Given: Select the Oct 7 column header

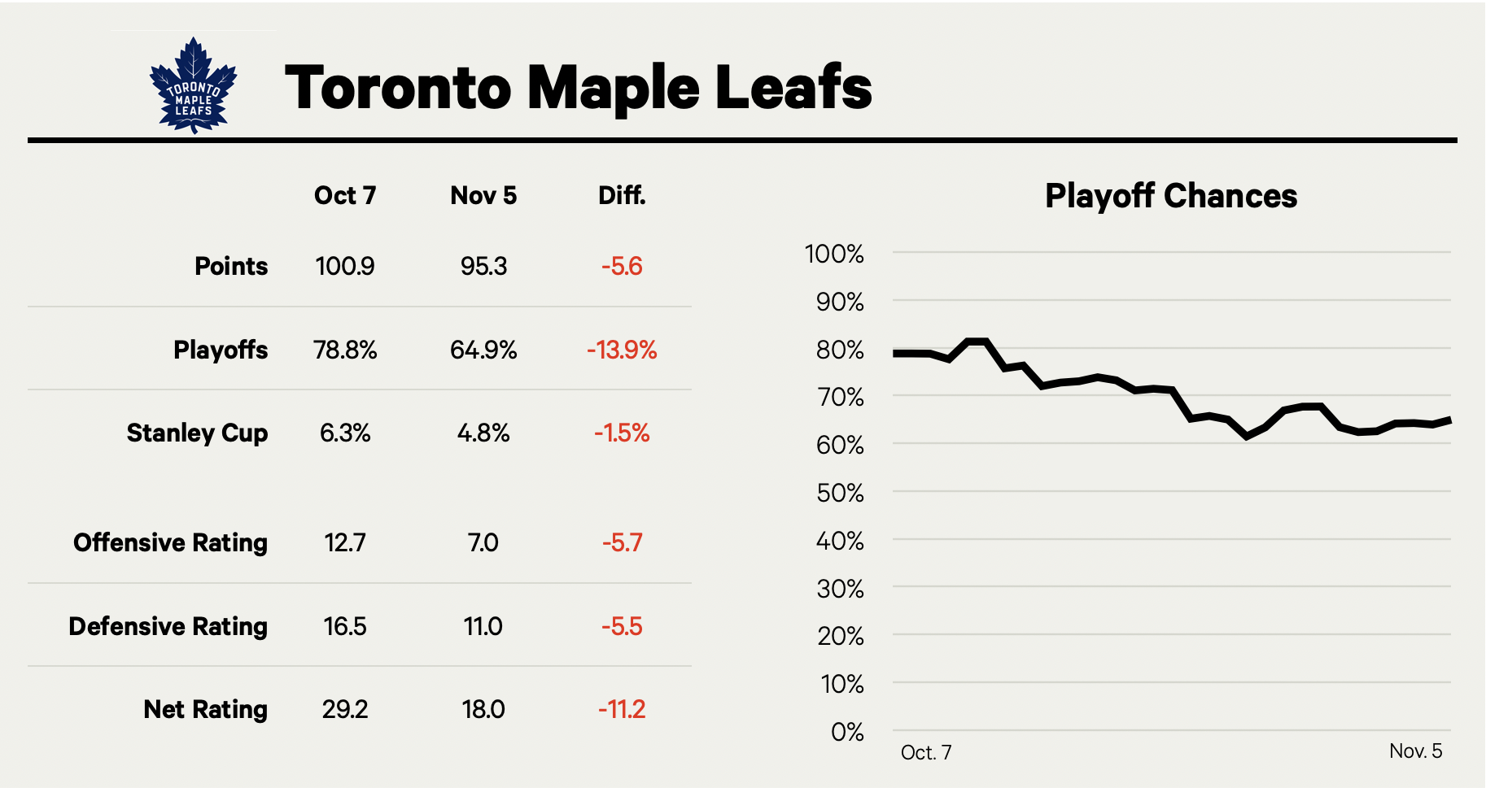Looking at the screenshot, I should (345, 196).
